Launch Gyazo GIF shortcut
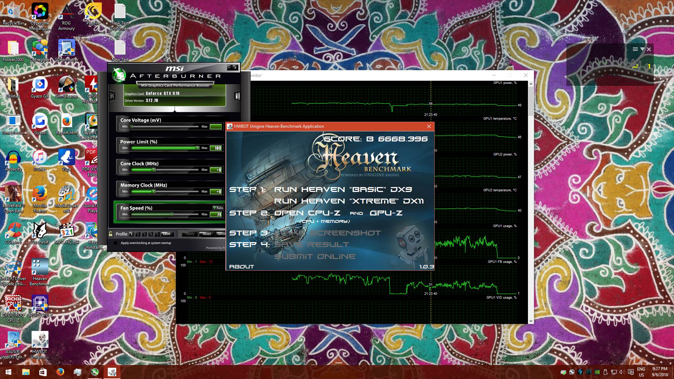The width and height of the screenshot is (674, 379). [x=40, y=88]
